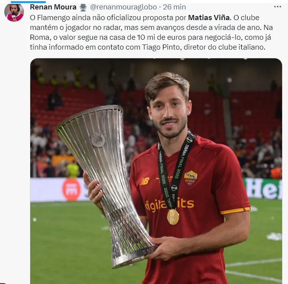Viewport: 288px width, 284px height.
Task: Click the UEFA emblem on trophy
Action: (x=99, y=139)
